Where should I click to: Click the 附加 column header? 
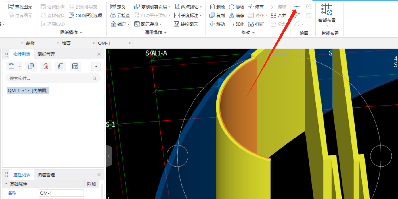(91, 184)
